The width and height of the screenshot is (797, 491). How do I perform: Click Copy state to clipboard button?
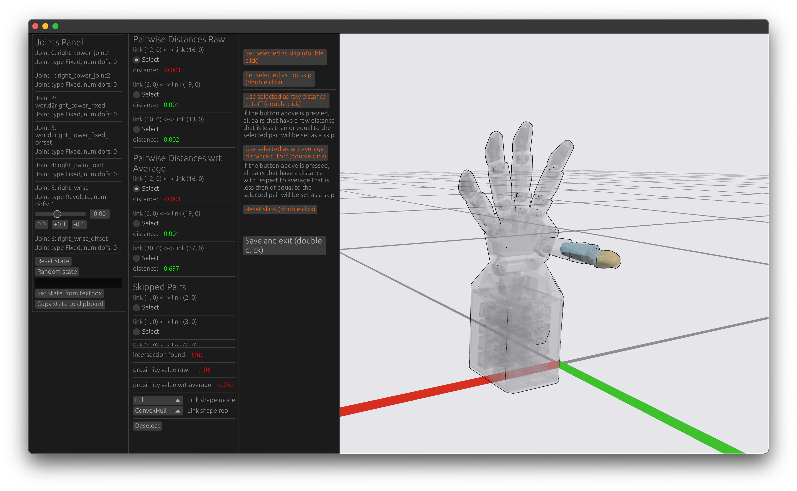pyautogui.click(x=70, y=304)
